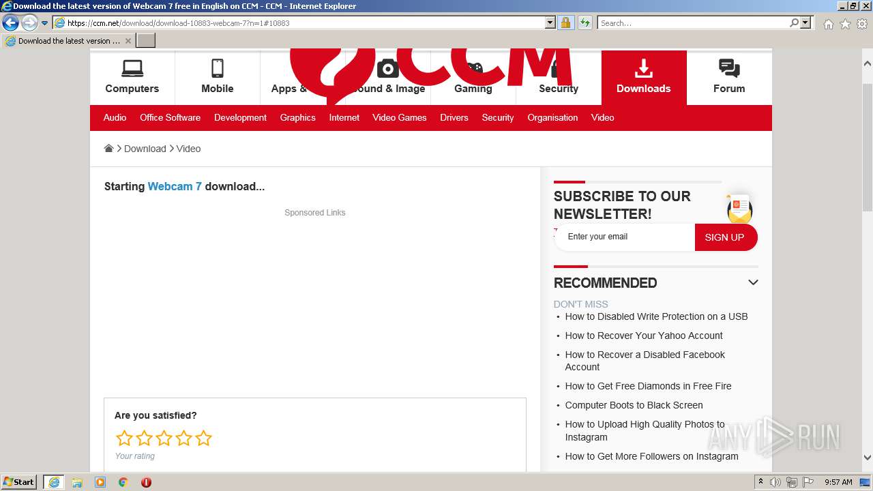The height and width of the screenshot is (491, 873).
Task: Open the file explorer taskbar icon
Action: coord(77,482)
